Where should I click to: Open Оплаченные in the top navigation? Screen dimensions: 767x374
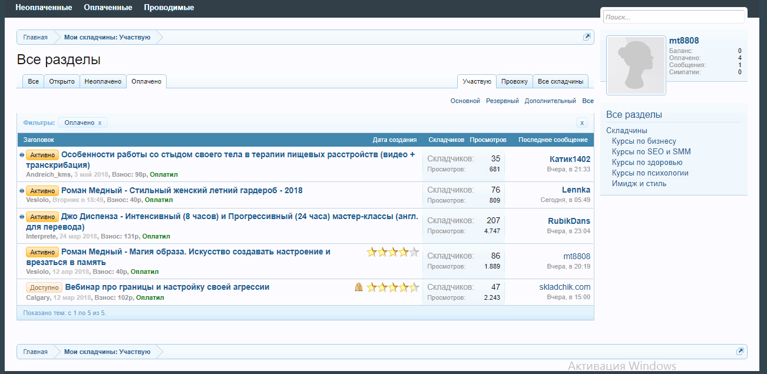(108, 8)
